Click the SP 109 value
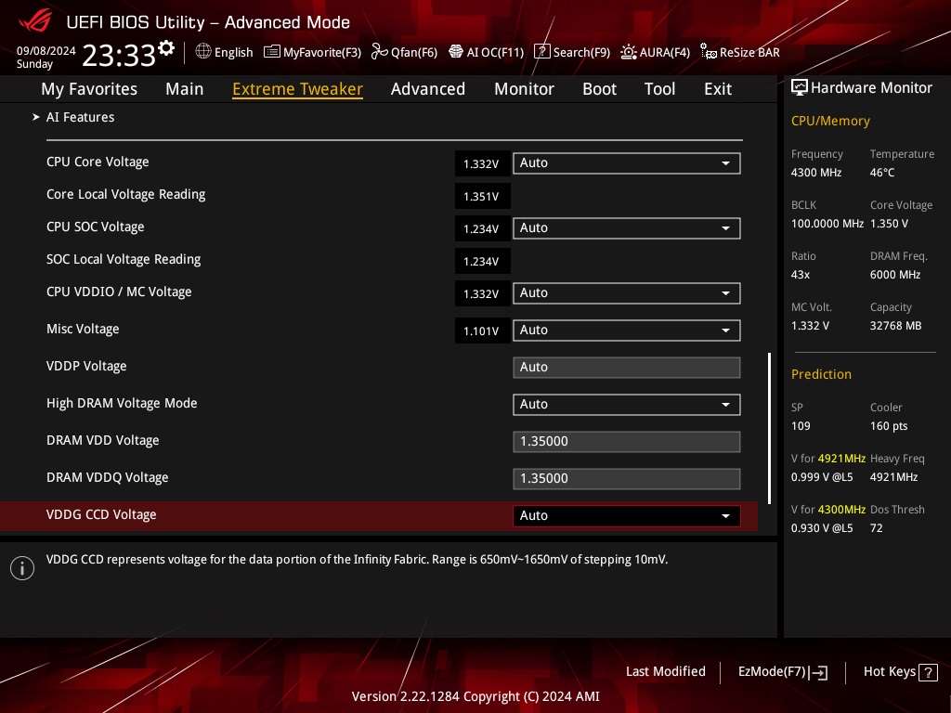 [801, 425]
